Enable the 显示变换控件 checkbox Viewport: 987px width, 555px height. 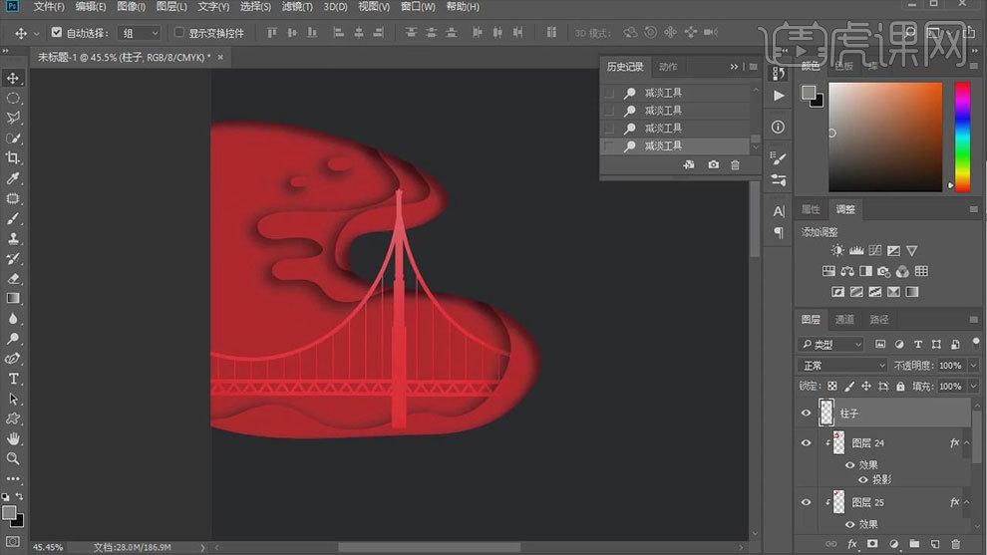coord(180,33)
